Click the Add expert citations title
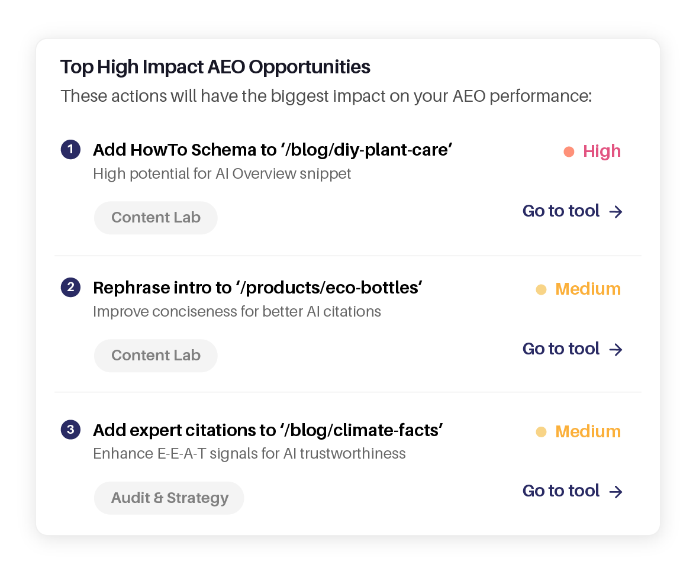This screenshot has width=696, height=574. coord(268,430)
